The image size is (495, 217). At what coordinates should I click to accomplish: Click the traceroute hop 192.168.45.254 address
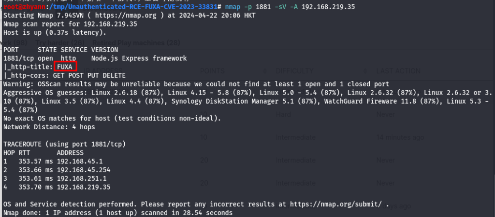click(x=84, y=170)
